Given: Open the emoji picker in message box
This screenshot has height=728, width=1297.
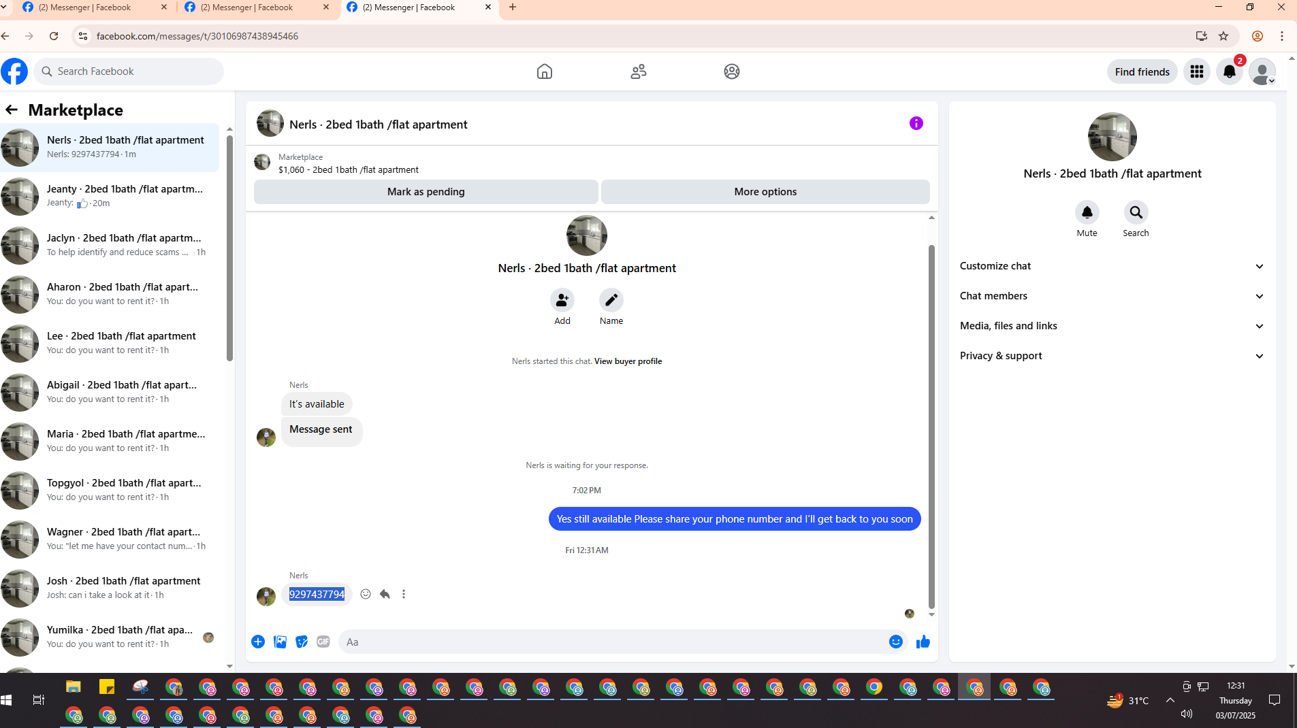Looking at the screenshot, I should [x=895, y=642].
